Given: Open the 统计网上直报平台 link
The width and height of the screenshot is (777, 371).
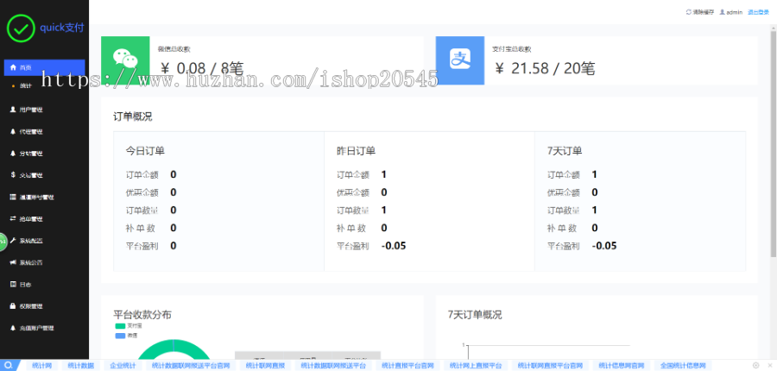Looking at the screenshot, I should tap(476, 366).
